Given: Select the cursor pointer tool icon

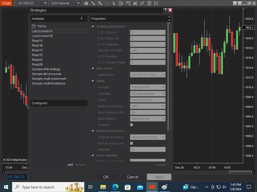Looking at the screenshot, I should coord(114,3).
